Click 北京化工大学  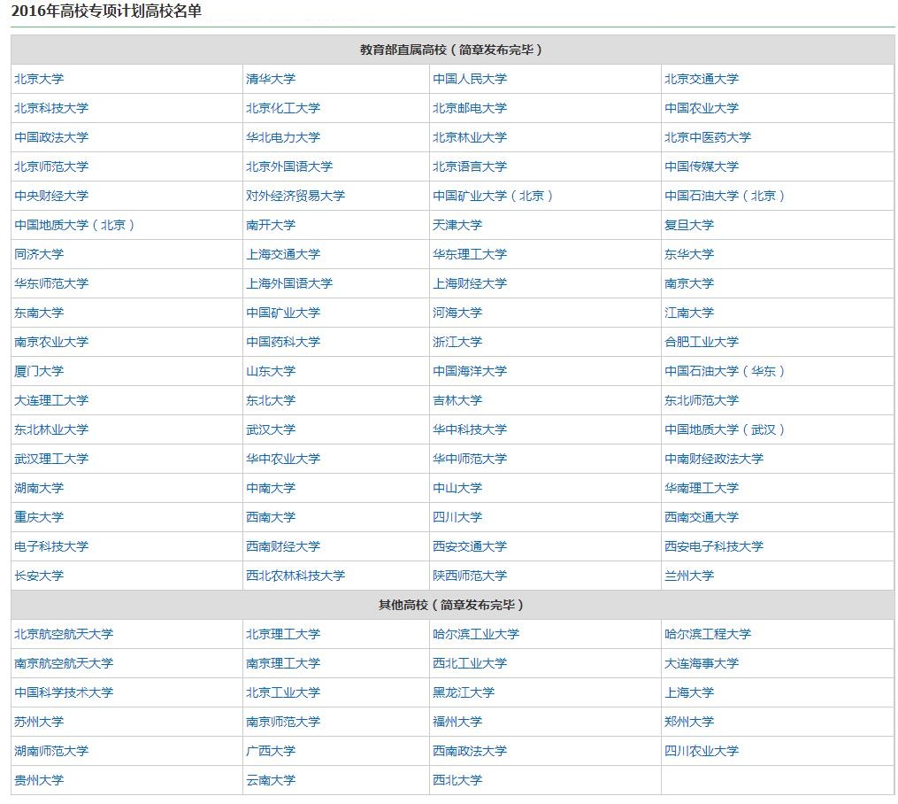tap(283, 108)
